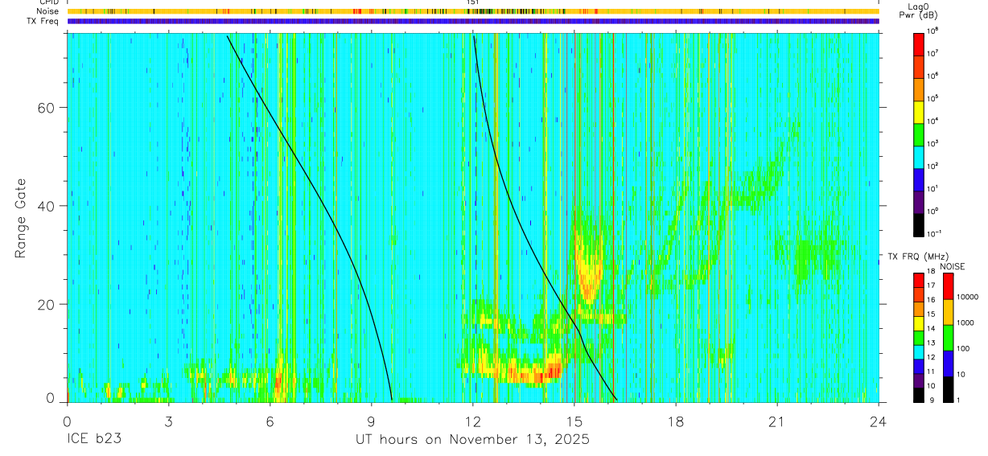Click the '17' label on TX FRQ legend
Screen dimensions: 988x456
[930, 285]
